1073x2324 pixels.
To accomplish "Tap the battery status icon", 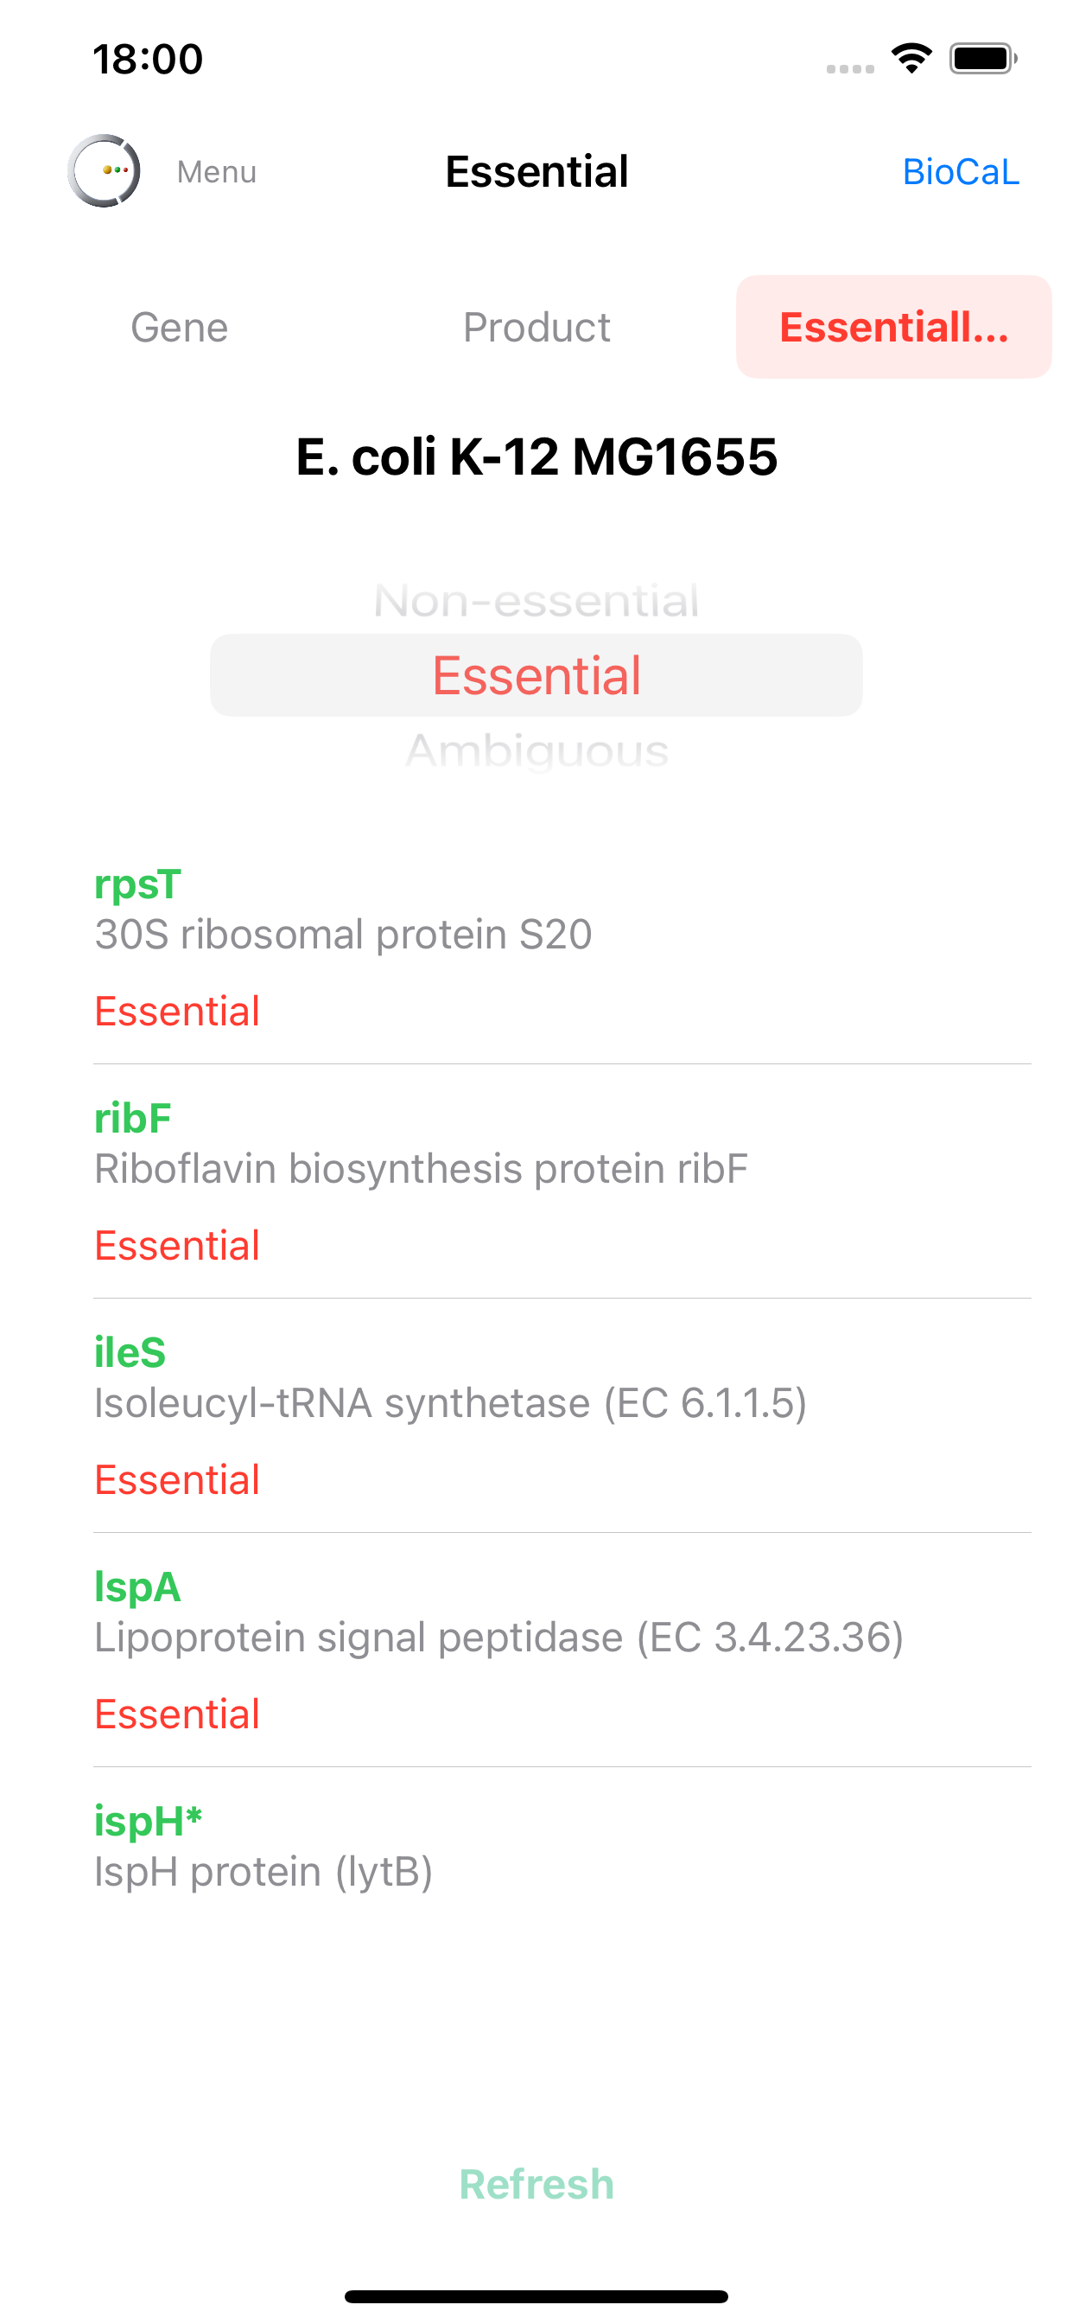I will pyautogui.click(x=983, y=59).
